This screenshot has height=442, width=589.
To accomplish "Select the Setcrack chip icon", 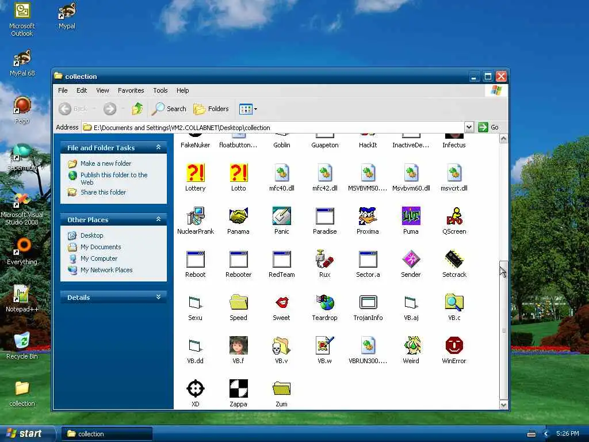I will pos(454,260).
